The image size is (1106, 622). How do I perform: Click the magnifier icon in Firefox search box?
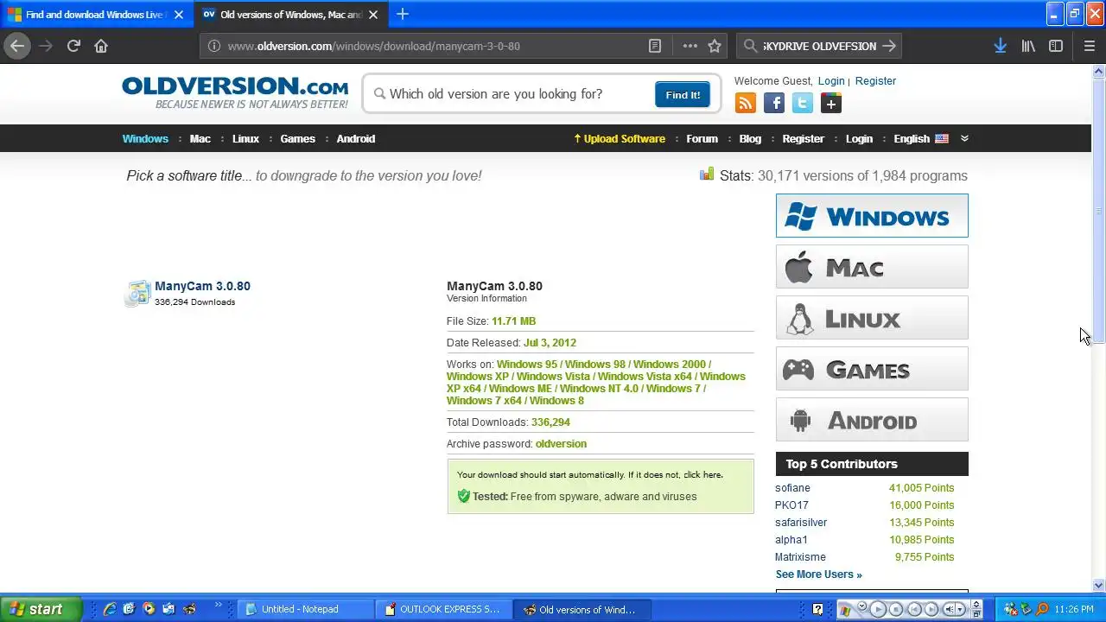click(750, 46)
